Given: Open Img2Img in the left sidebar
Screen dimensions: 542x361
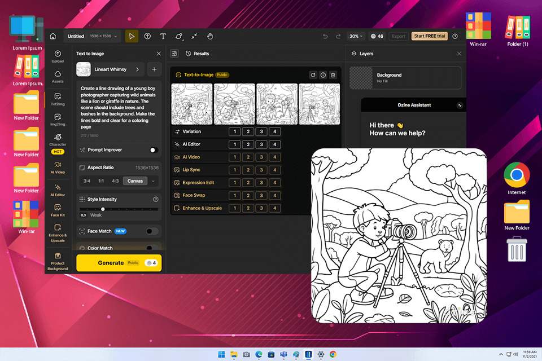Looking at the screenshot, I should [x=58, y=120].
